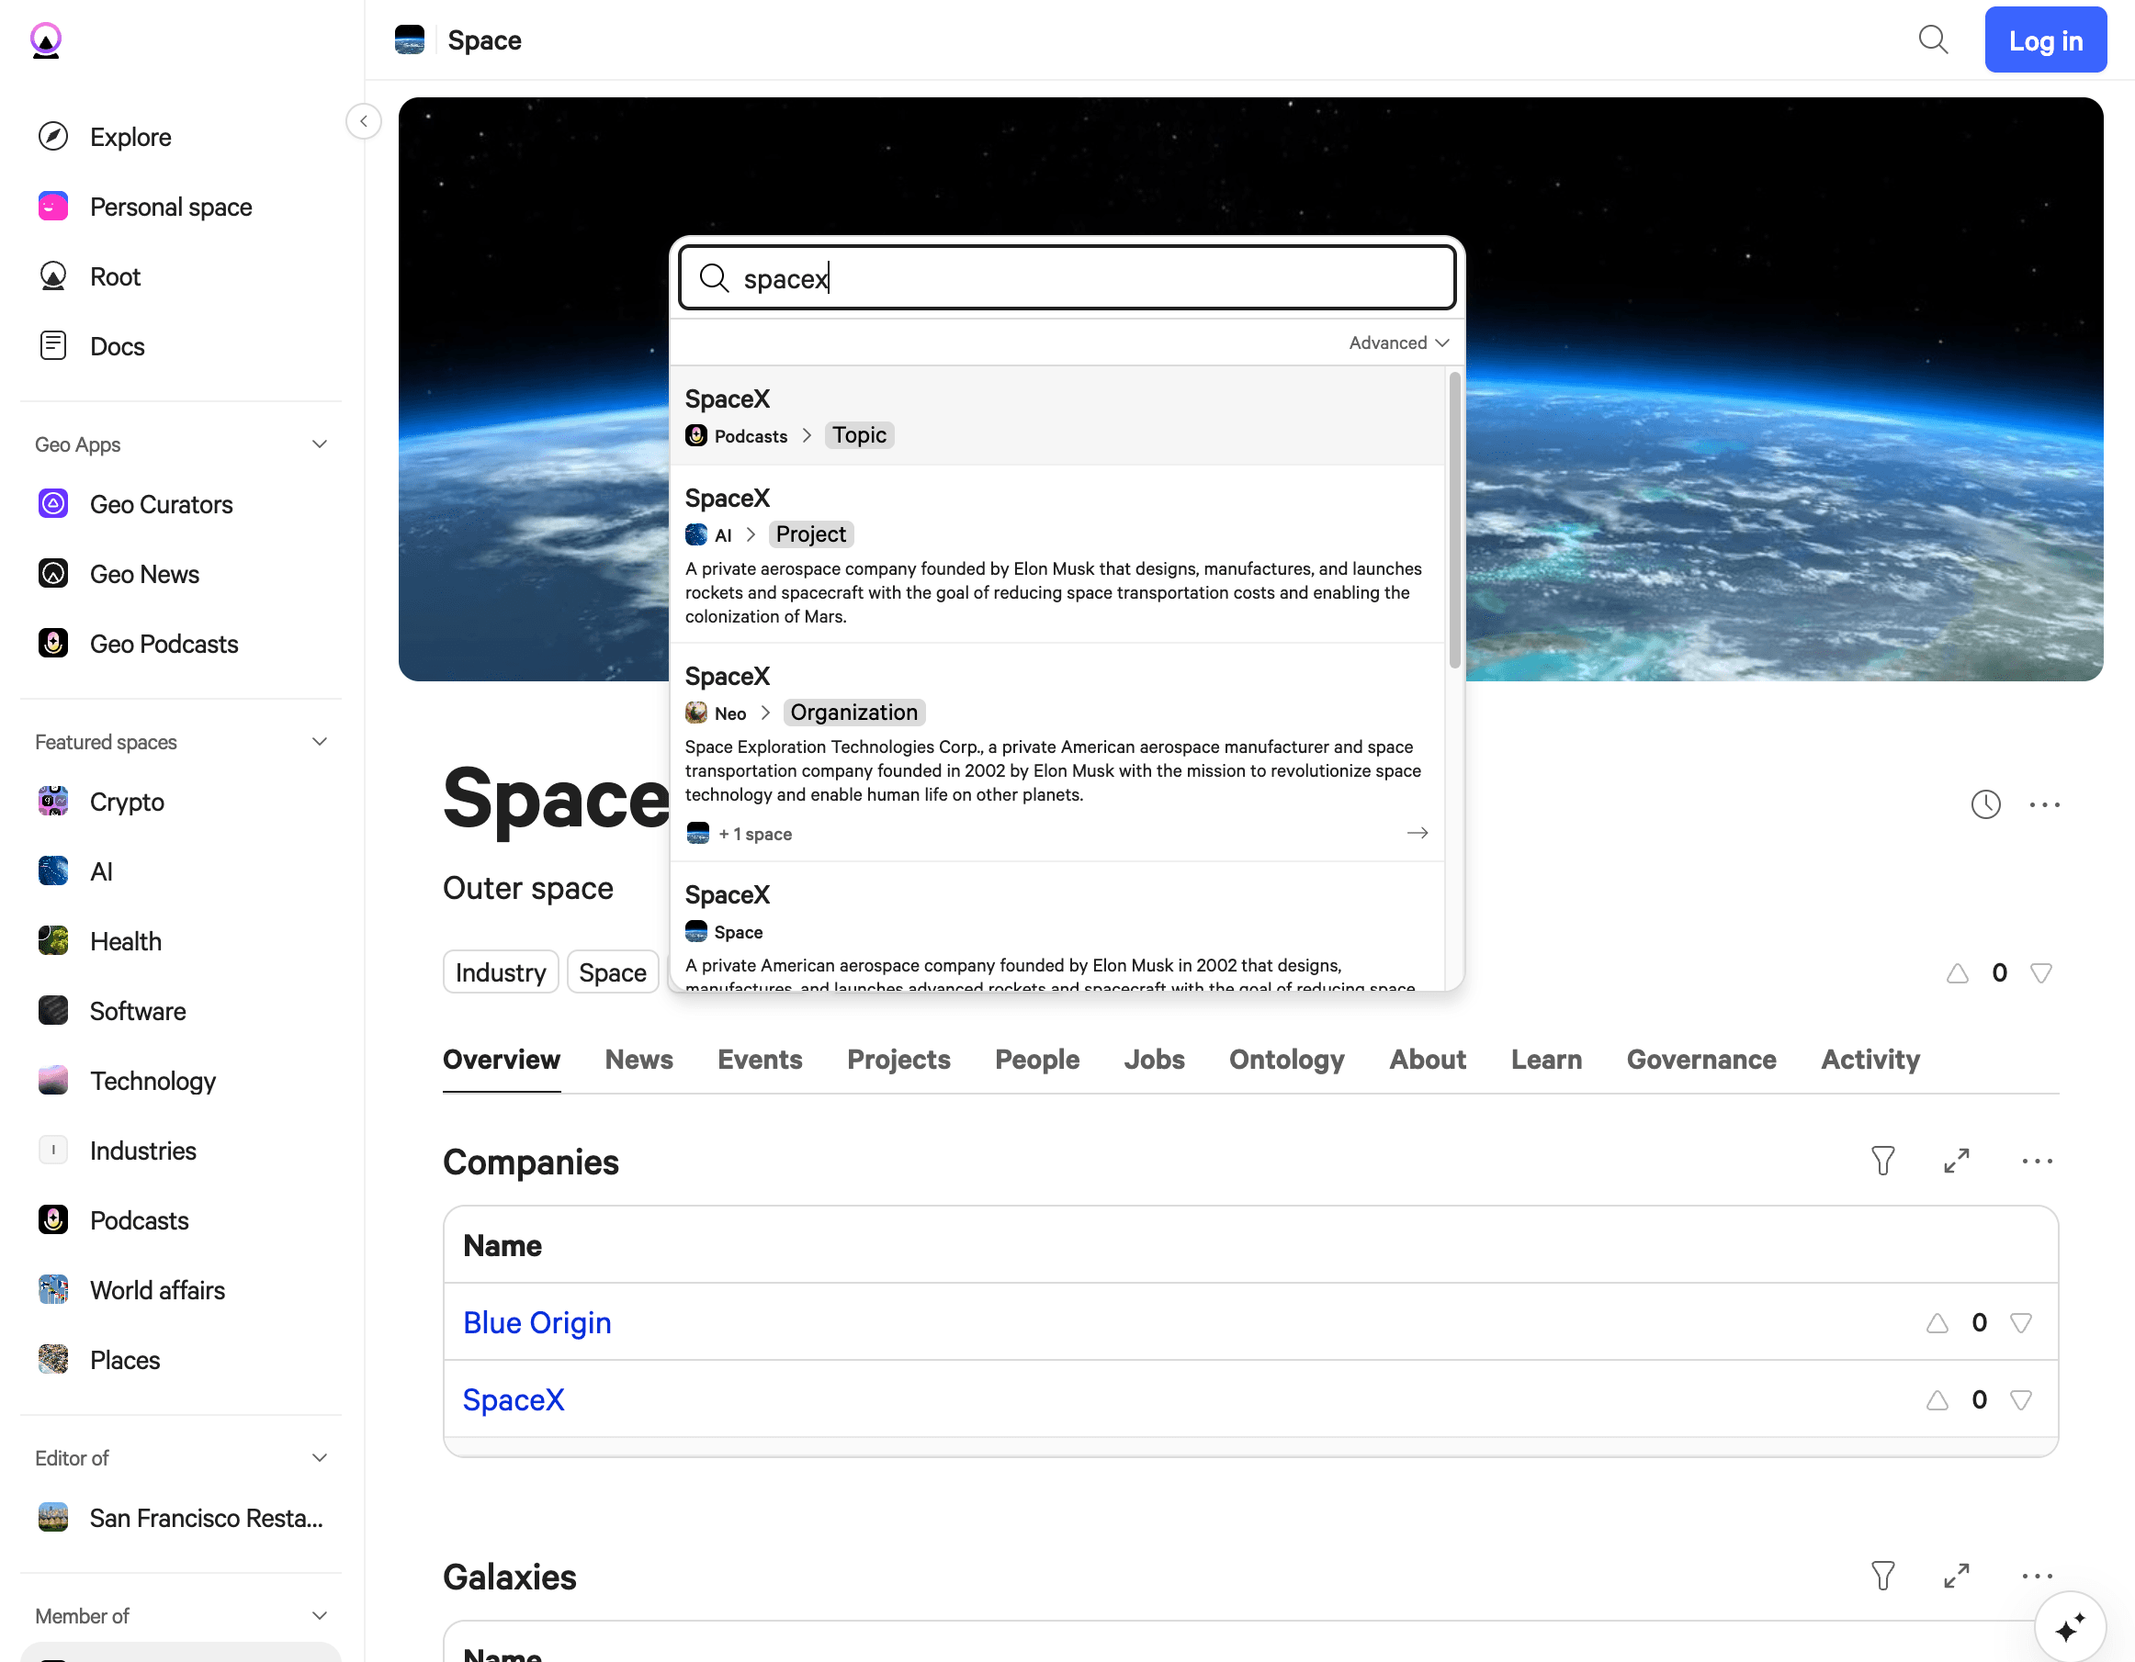Open the Advanced search options dropdown
The width and height of the screenshot is (2135, 1662).
[1399, 342]
